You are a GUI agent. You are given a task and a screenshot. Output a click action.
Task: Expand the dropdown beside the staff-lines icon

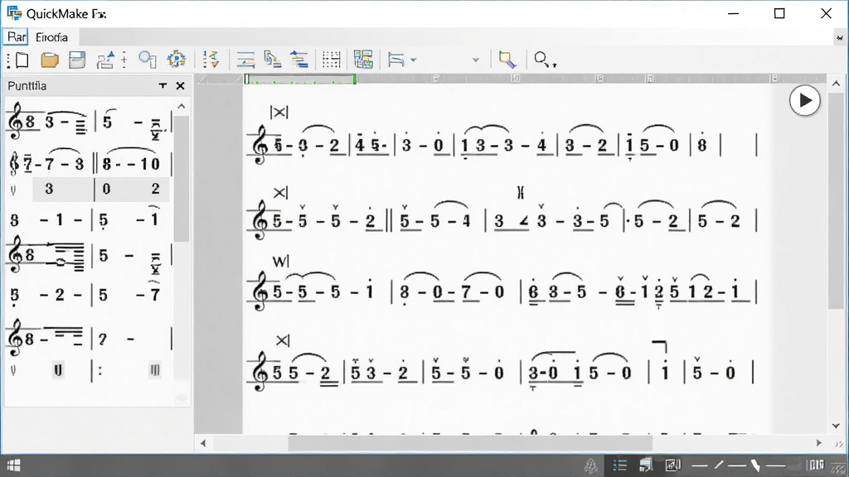point(414,60)
